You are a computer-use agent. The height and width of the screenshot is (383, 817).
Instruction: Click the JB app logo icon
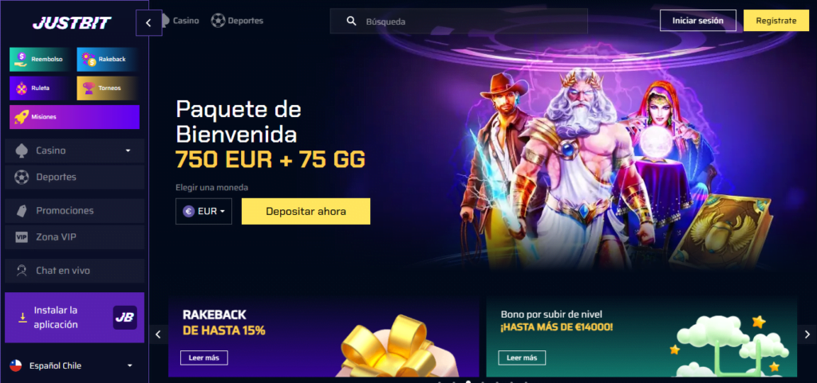click(x=125, y=318)
